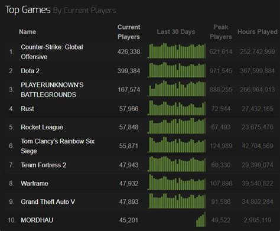Click the Team Fortress 2 30-day chart
280x231 pixels.
pos(177,164)
